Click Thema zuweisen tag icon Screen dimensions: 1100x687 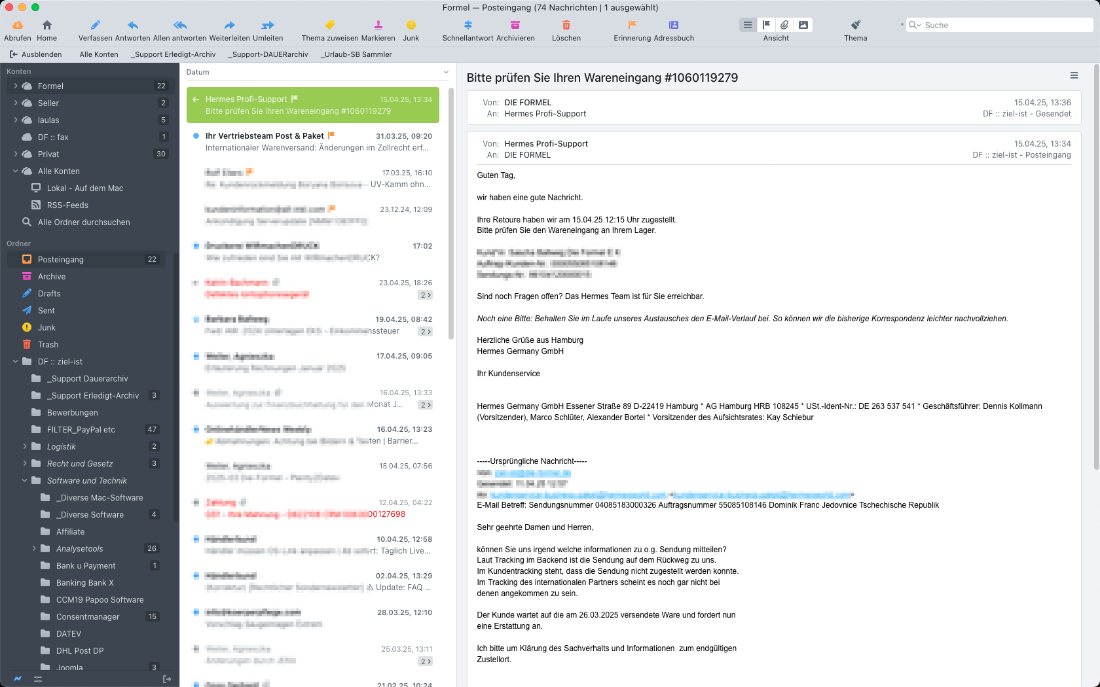pos(330,25)
